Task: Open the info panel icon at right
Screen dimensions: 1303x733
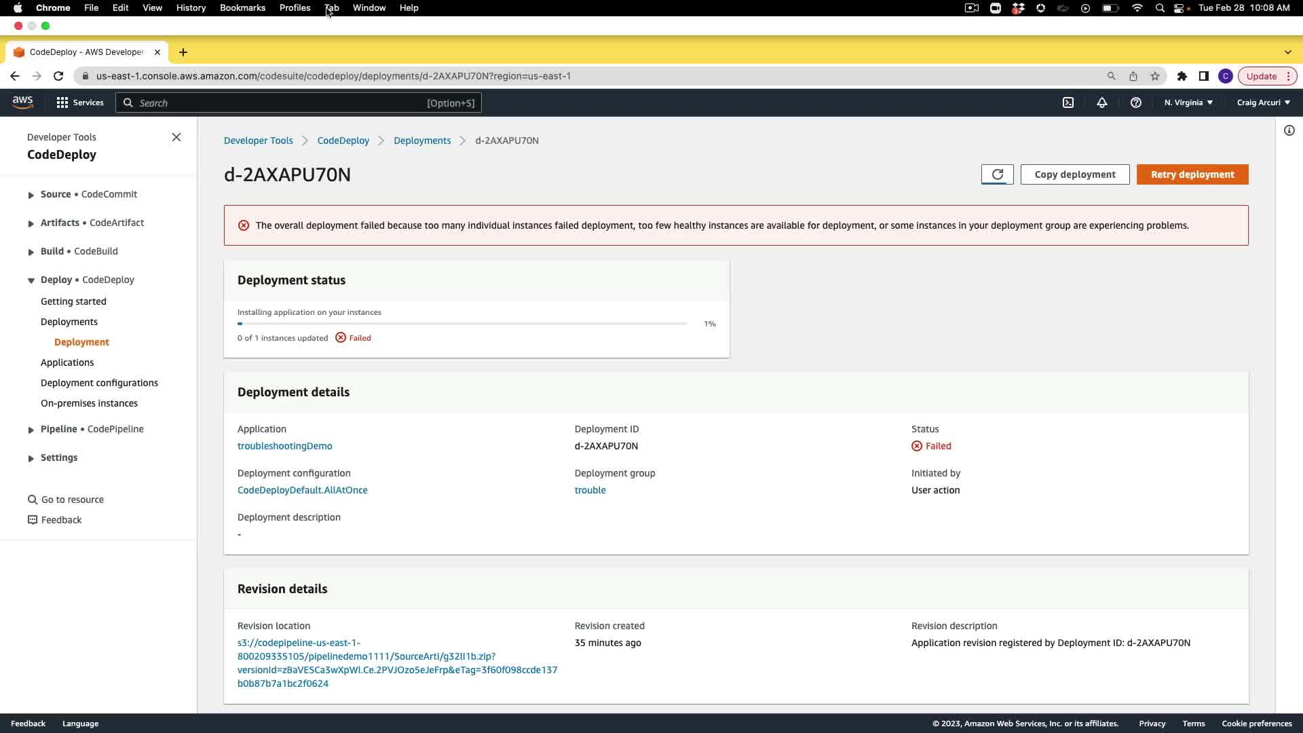Action: [1289, 130]
